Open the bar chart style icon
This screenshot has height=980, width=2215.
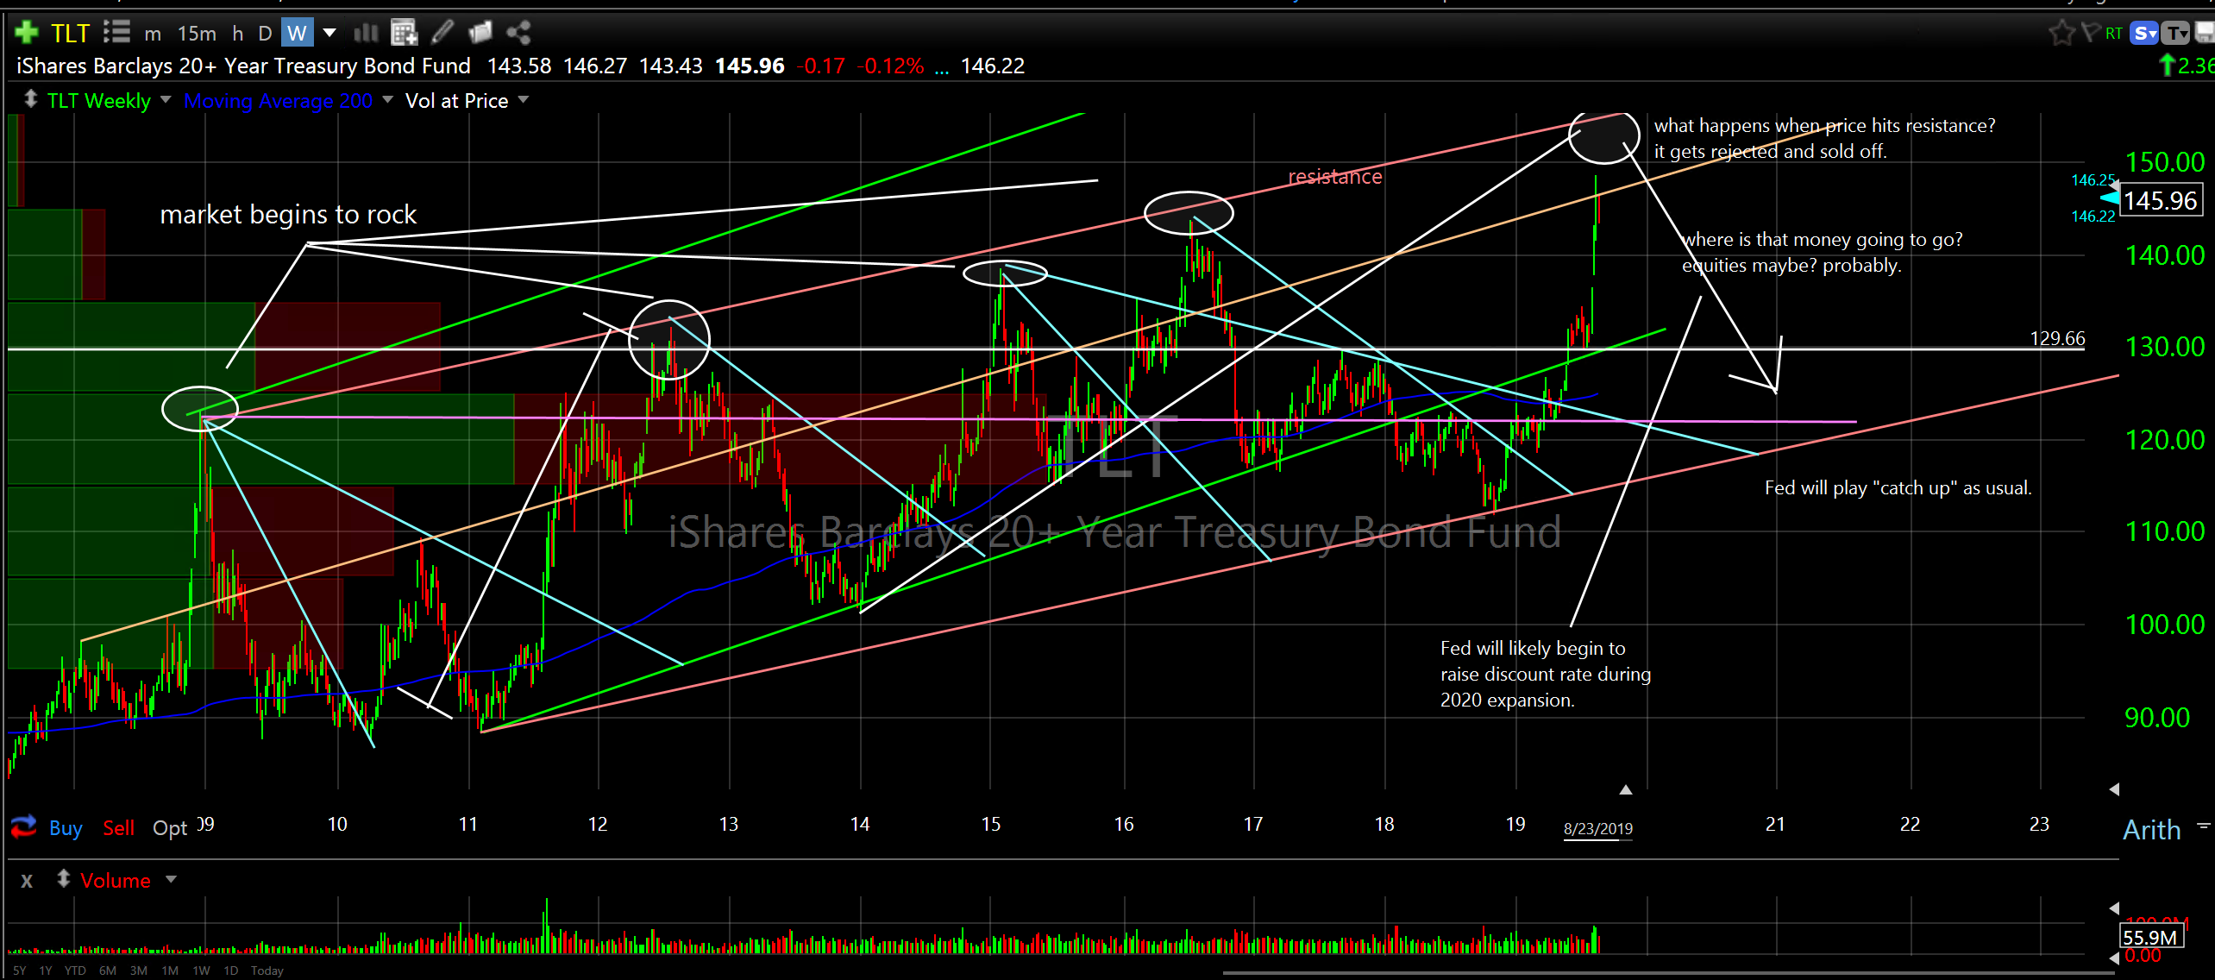click(366, 33)
